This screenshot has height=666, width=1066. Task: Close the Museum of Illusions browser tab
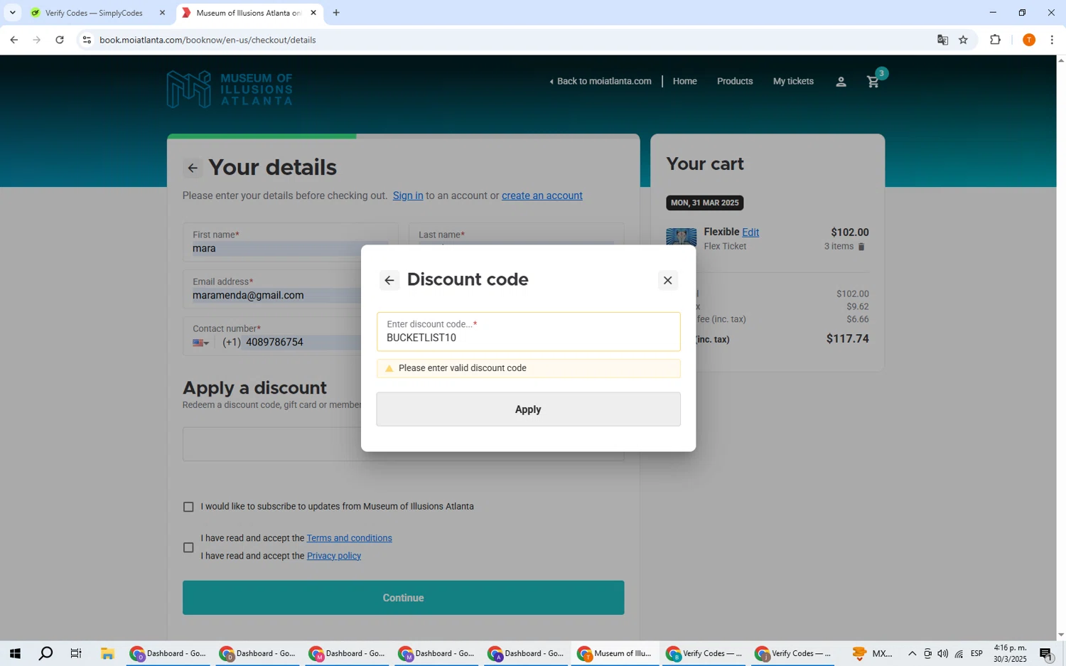(x=313, y=13)
